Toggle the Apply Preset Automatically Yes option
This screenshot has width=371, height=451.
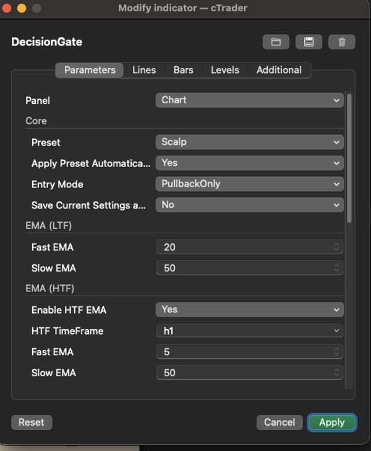point(249,163)
